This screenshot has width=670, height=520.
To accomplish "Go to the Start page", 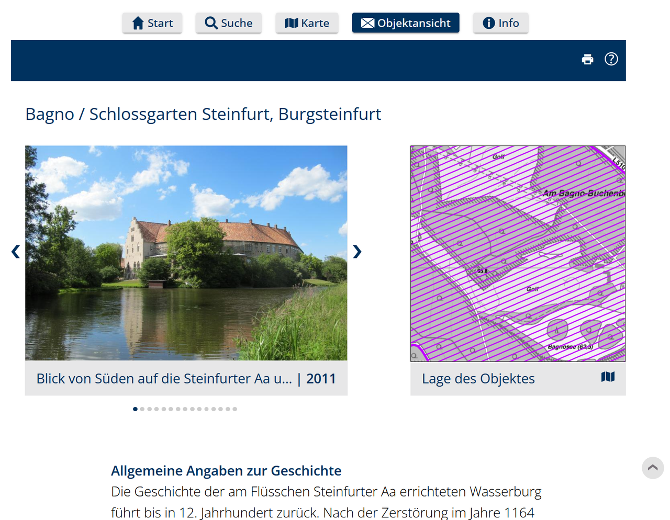I will tap(152, 23).
